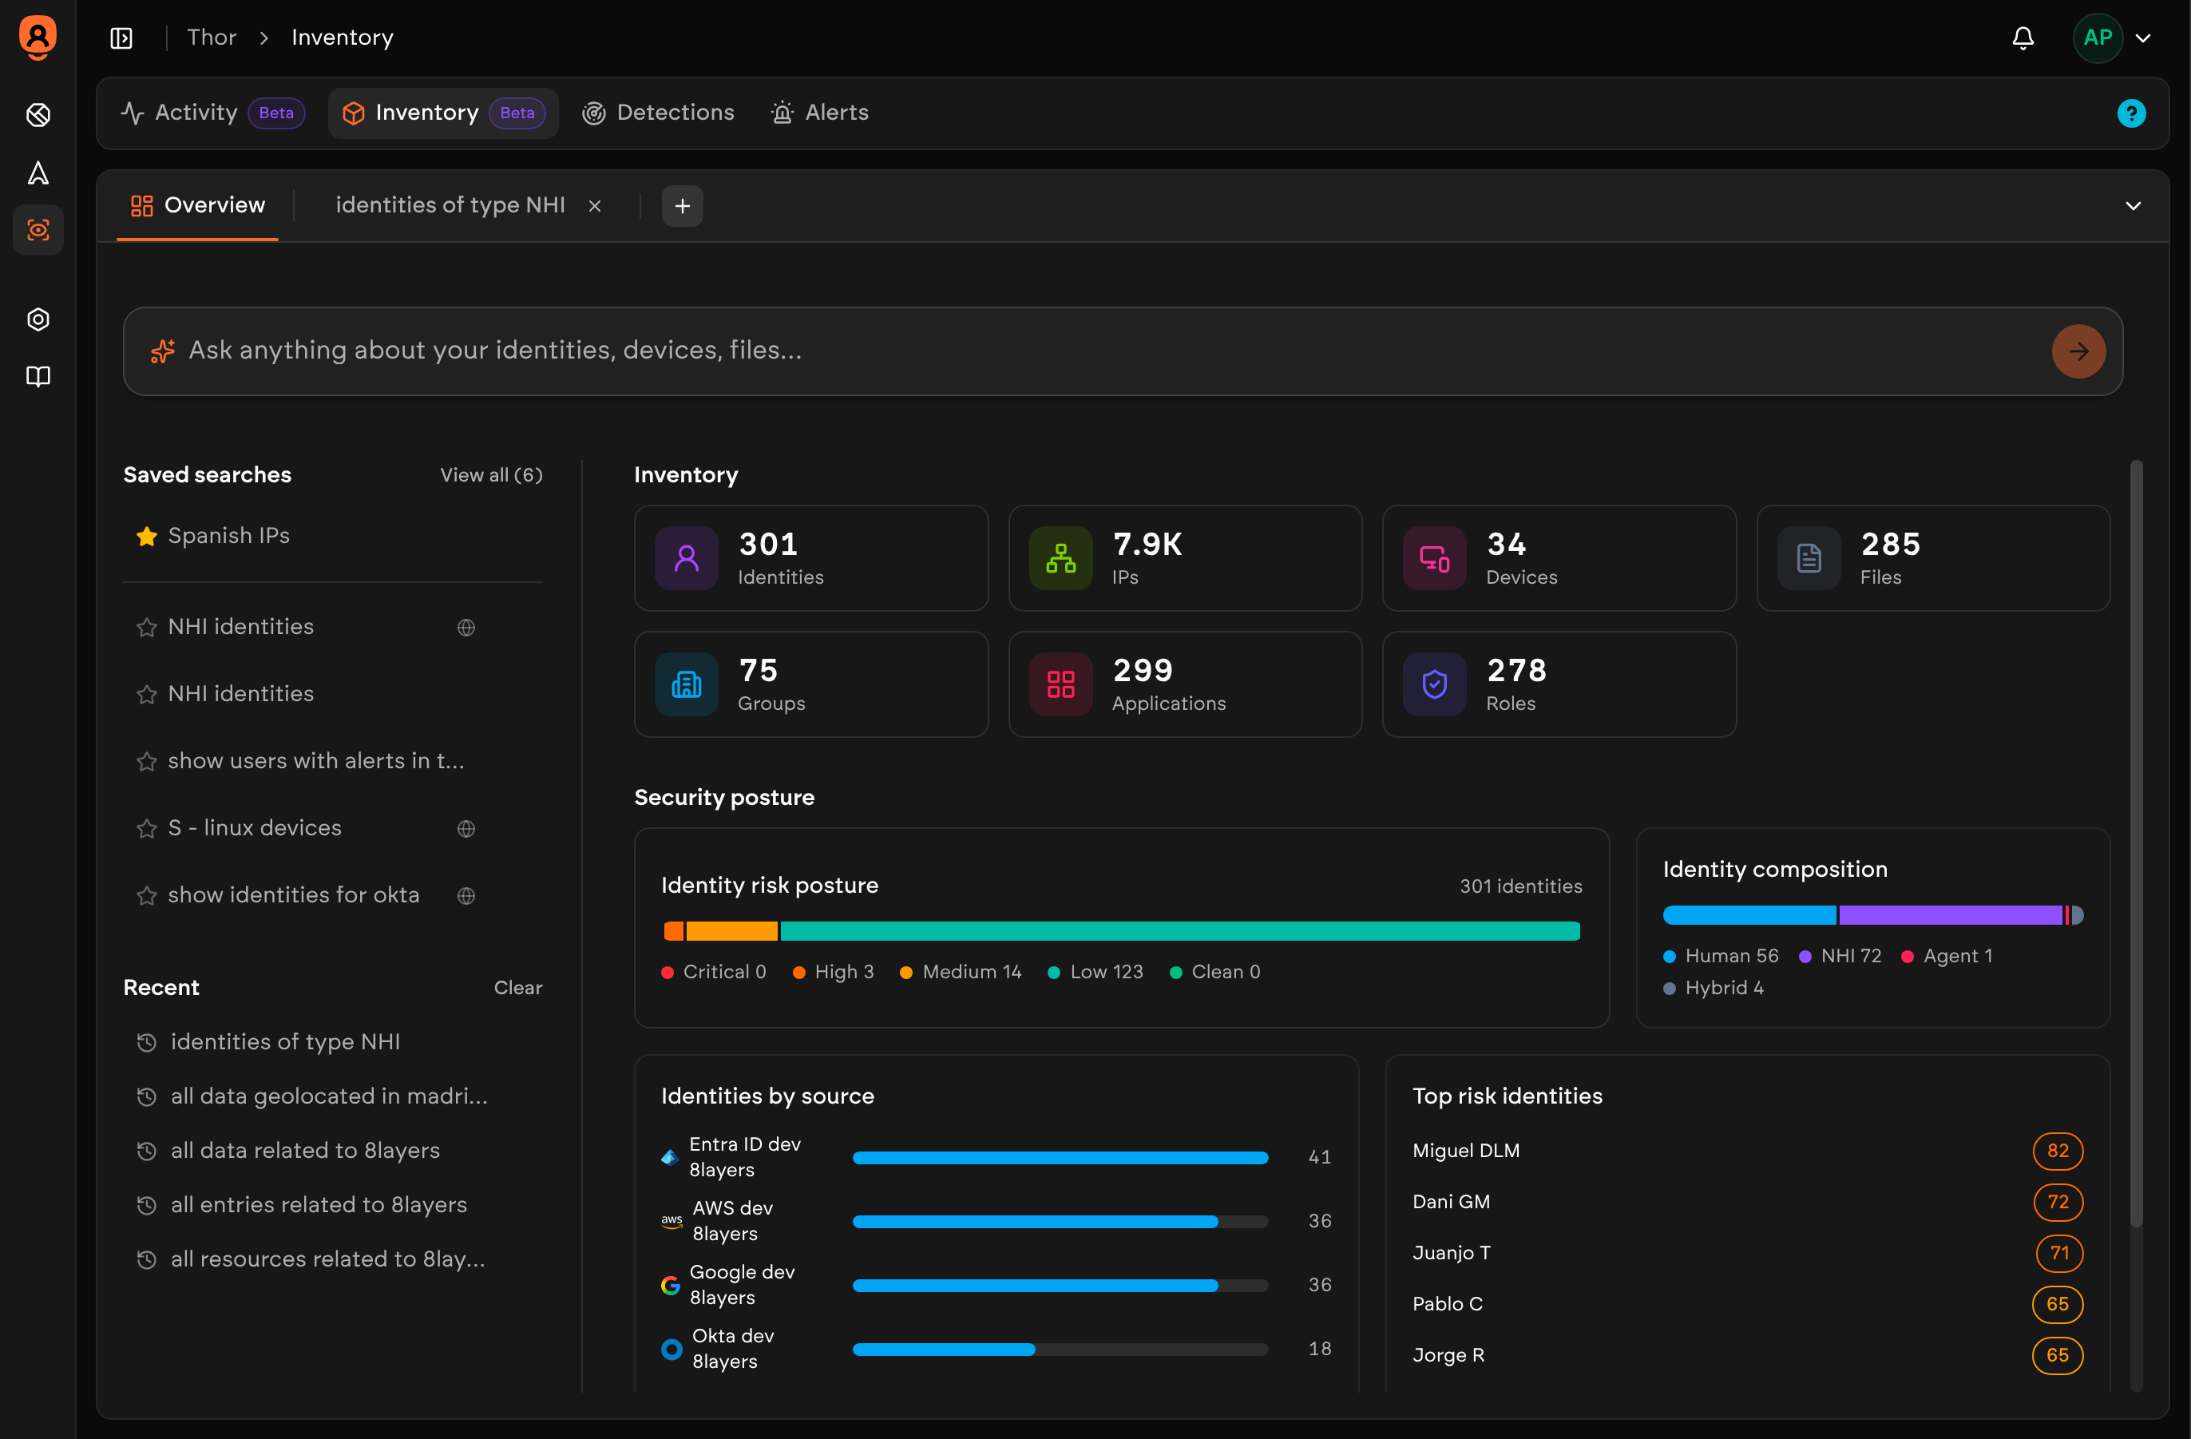Select the 'High 3' risk legend item

pyautogui.click(x=833, y=972)
